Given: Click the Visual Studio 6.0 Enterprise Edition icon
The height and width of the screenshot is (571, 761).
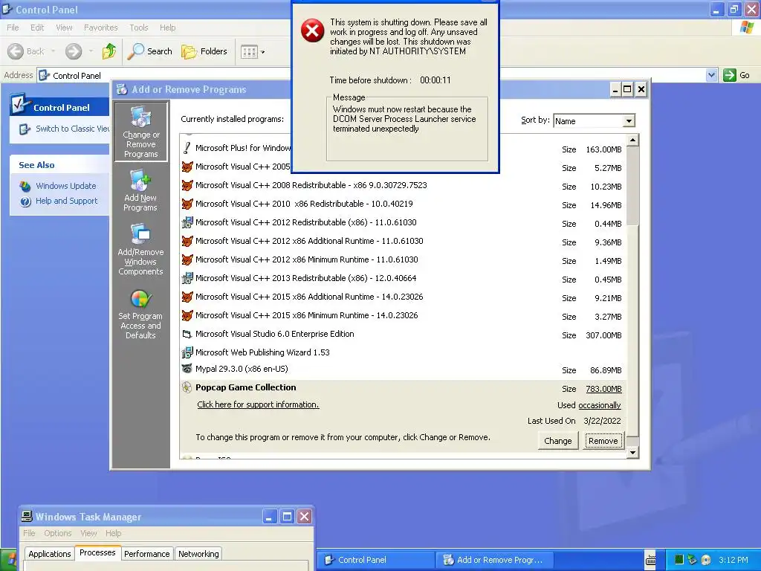Looking at the screenshot, I should click(x=187, y=334).
